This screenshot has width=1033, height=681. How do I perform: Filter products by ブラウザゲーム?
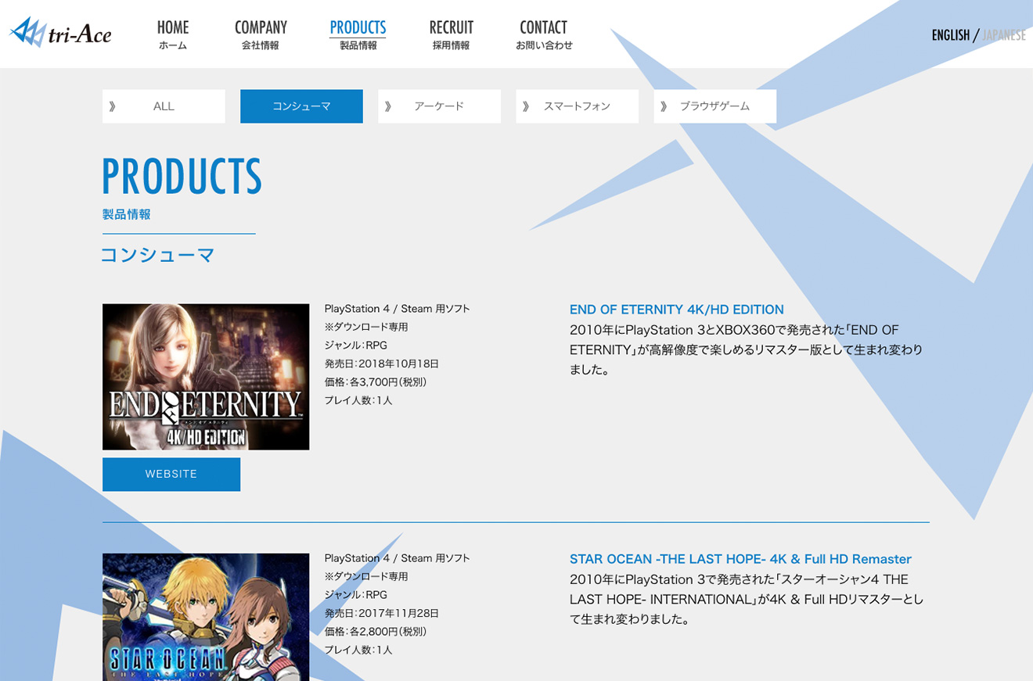tap(714, 106)
